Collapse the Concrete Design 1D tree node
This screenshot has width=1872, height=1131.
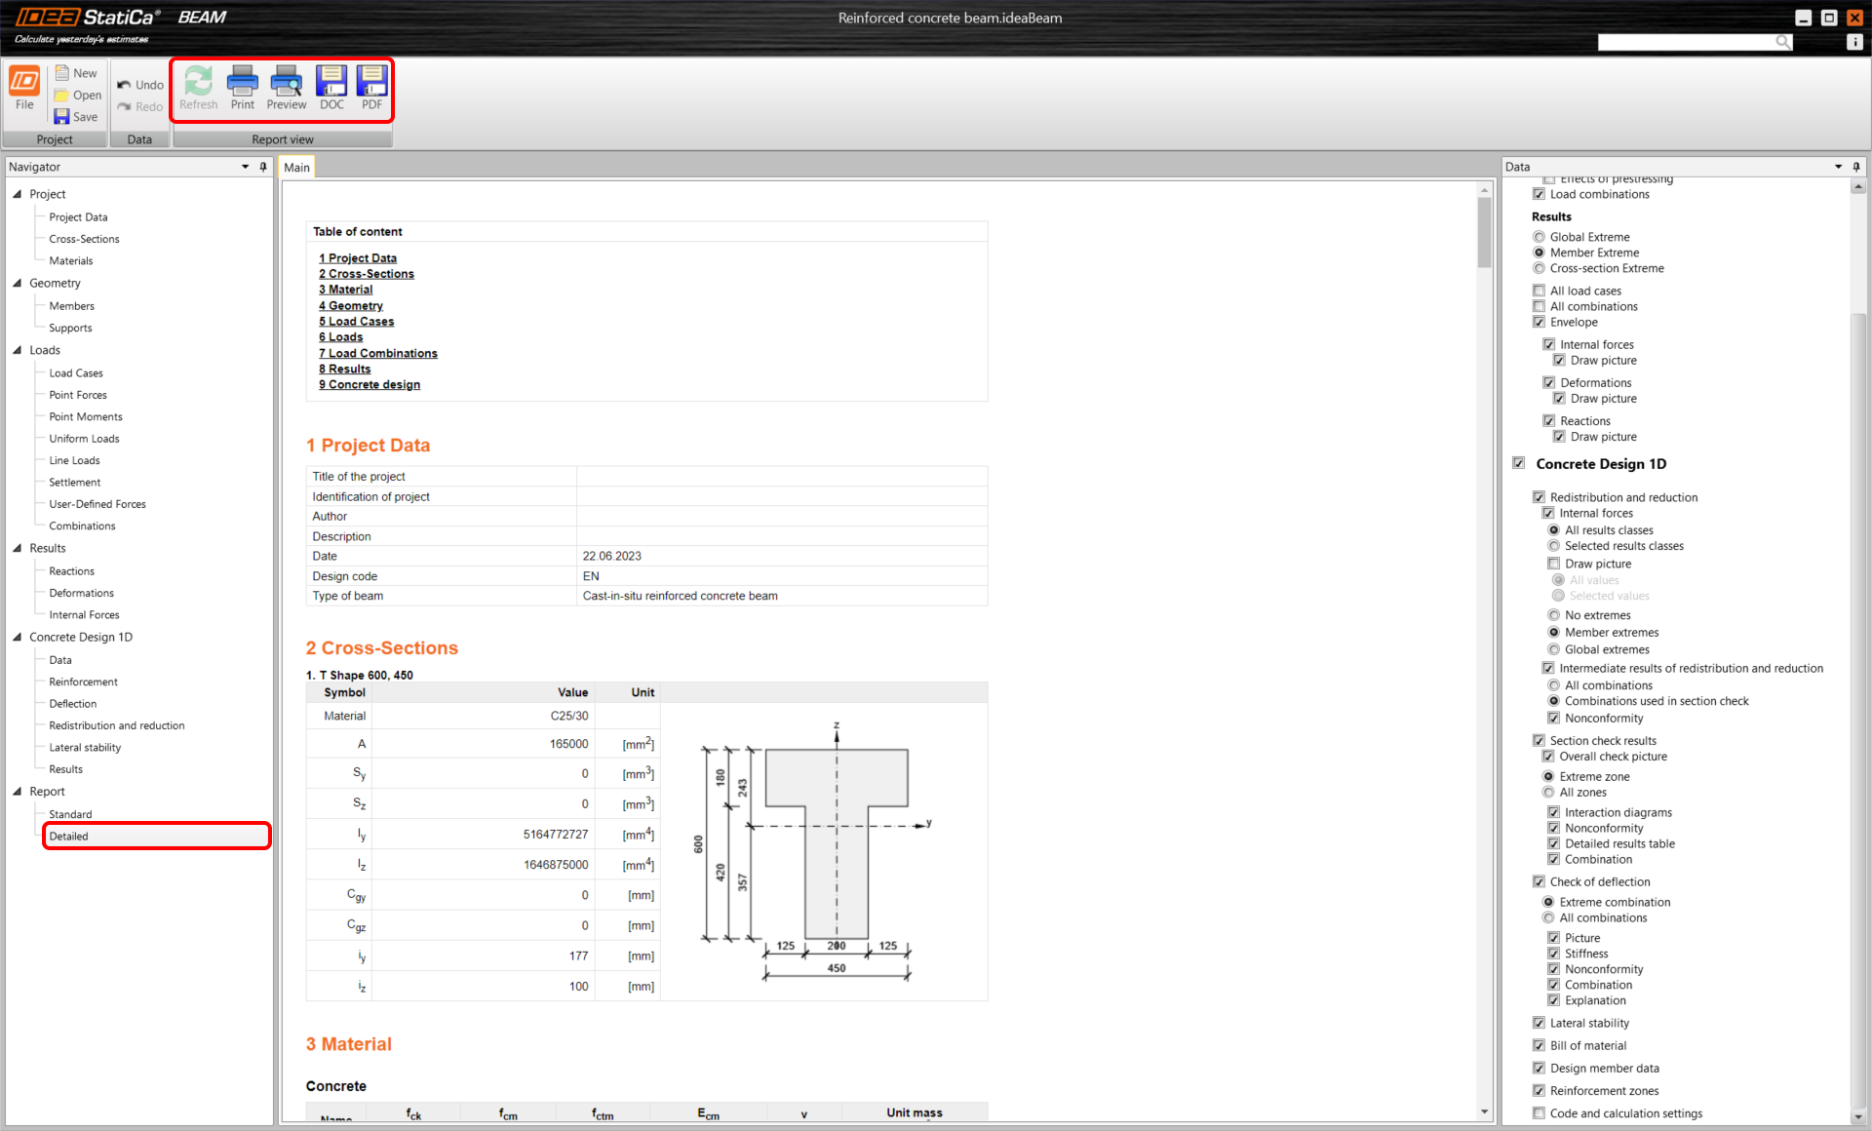(x=18, y=637)
